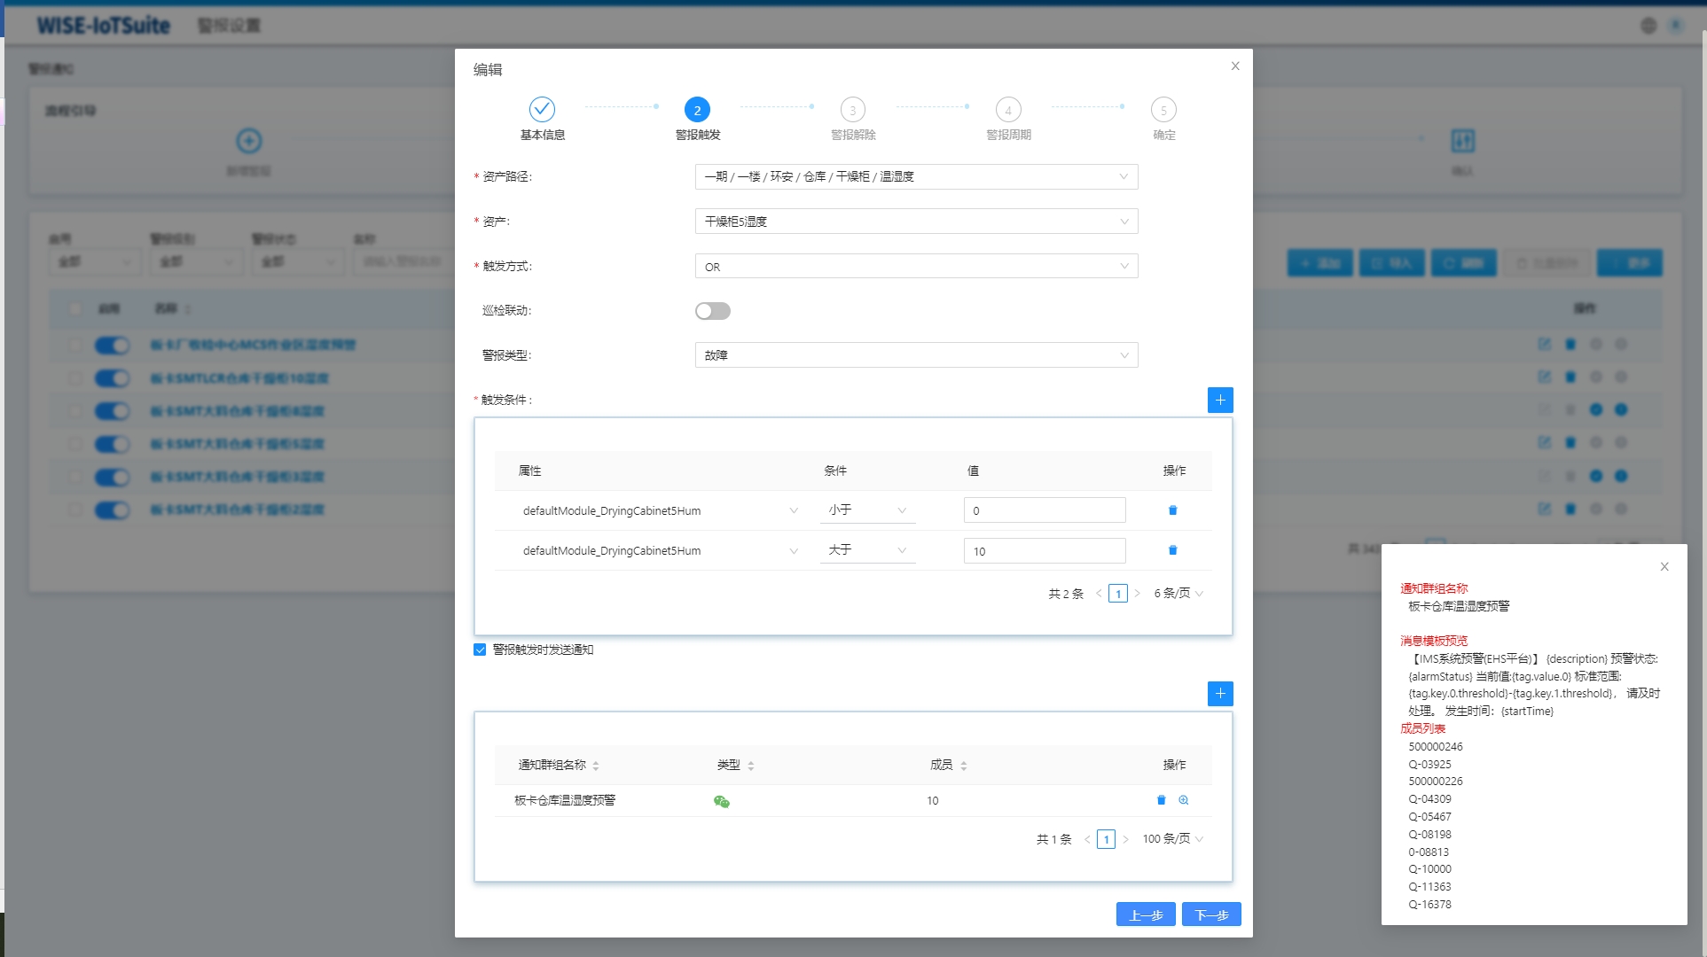Image resolution: width=1707 pixels, height=957 pixels.
Task: Click the 上一步 button
Action: coord(1145,914)
